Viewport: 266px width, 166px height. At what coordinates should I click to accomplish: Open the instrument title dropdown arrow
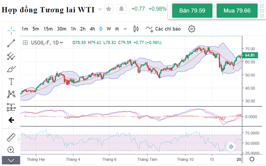[100, 9]
